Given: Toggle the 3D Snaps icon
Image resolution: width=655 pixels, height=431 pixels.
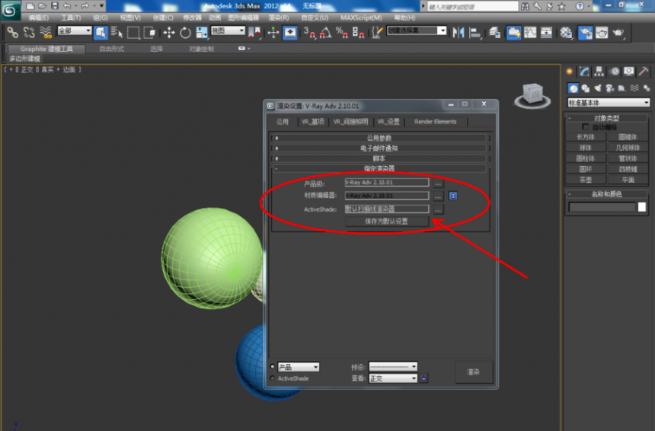Looking at the screenshot, I should point(309,32).
